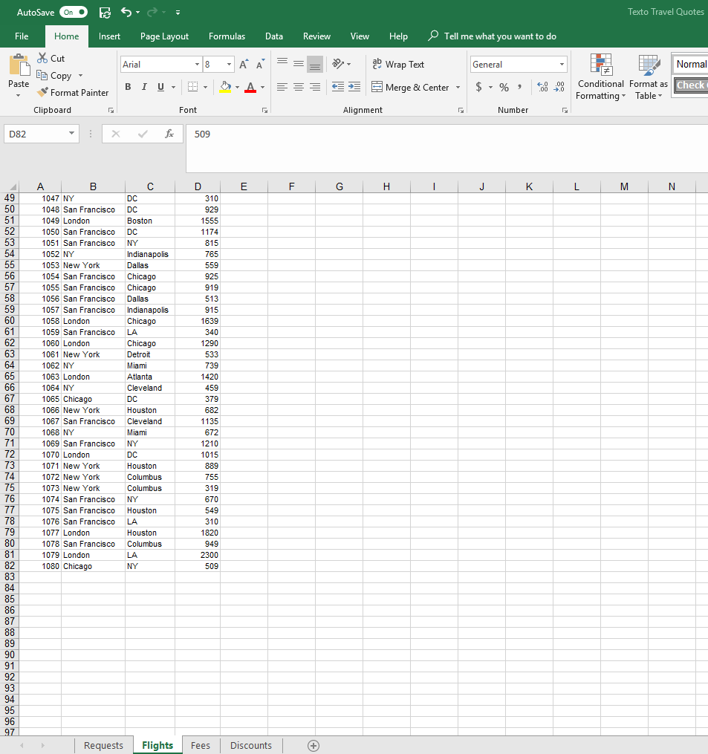Apply the Normal cell style
Image resolution: width=708 pixels, height=754 pixels.
tap(691, 64)
